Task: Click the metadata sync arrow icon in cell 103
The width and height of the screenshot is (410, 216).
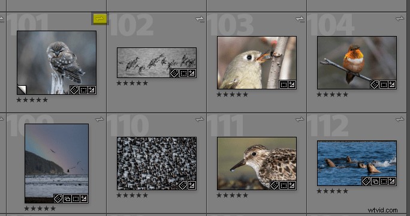Action: tap(300, 19)
